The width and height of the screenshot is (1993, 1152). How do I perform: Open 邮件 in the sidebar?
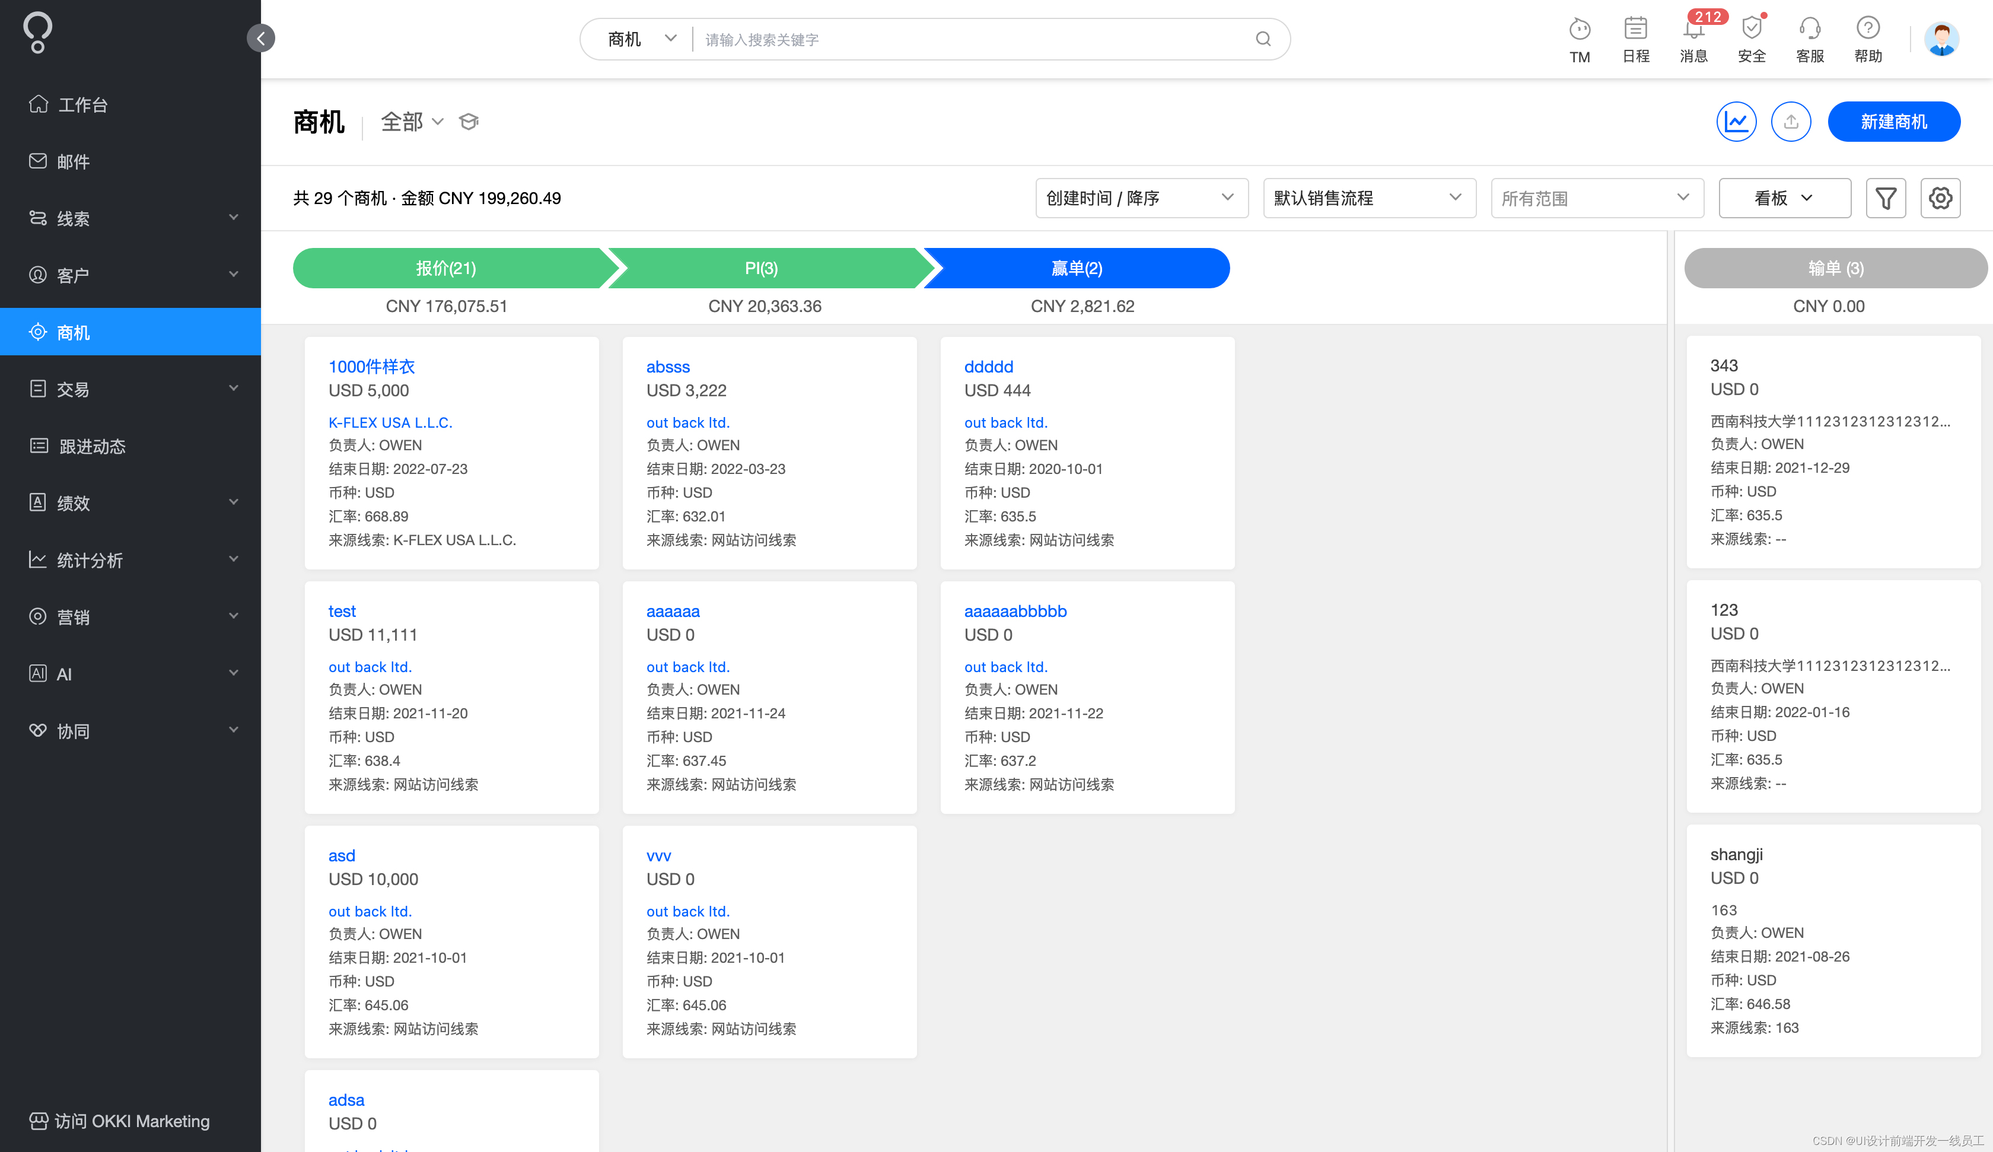(130, 161)
